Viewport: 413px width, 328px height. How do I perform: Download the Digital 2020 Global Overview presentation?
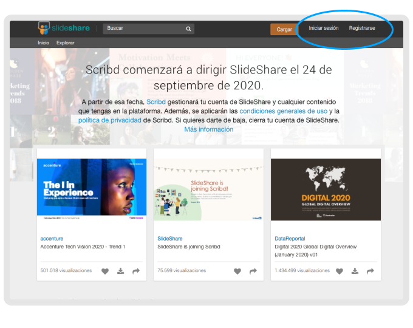355,271
